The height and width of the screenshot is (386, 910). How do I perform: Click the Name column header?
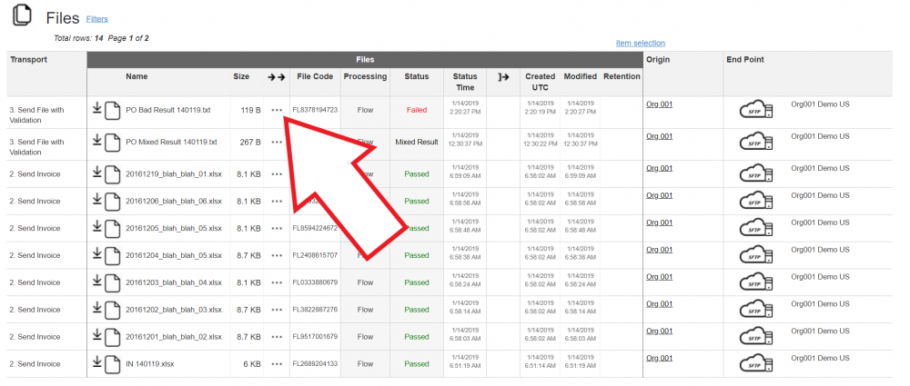tap(136, 77)
